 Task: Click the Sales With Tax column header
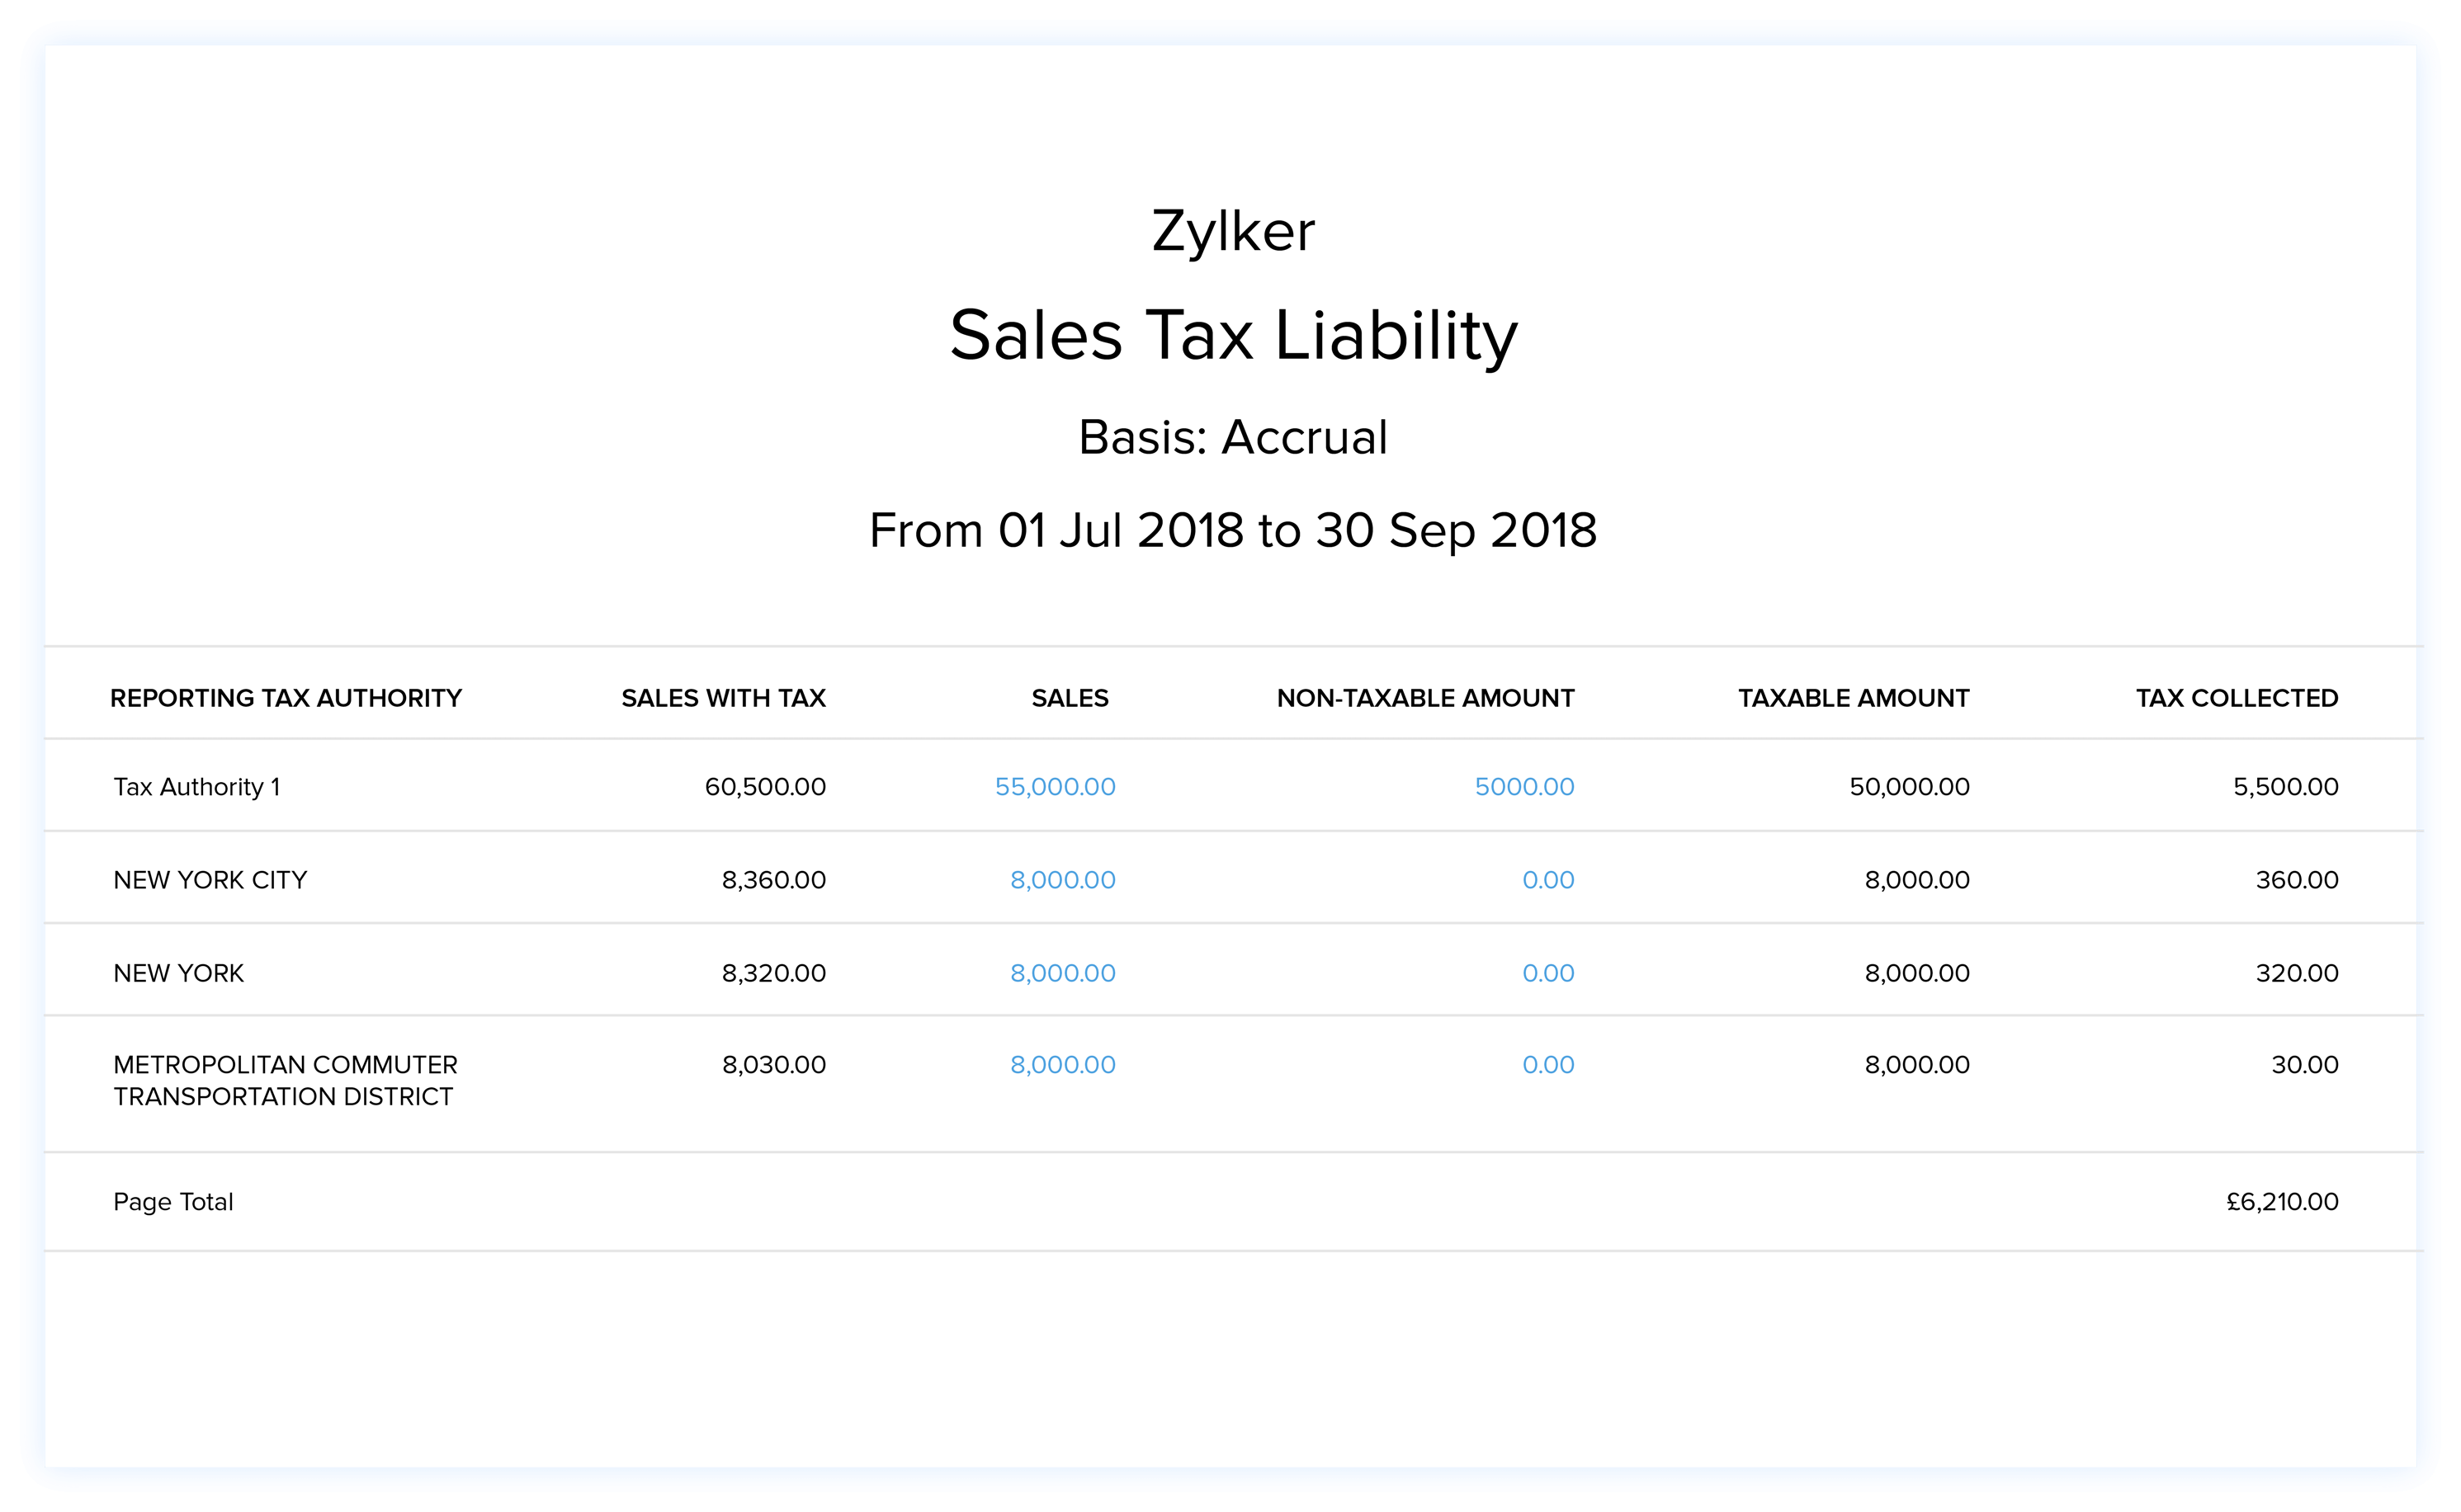723,698
